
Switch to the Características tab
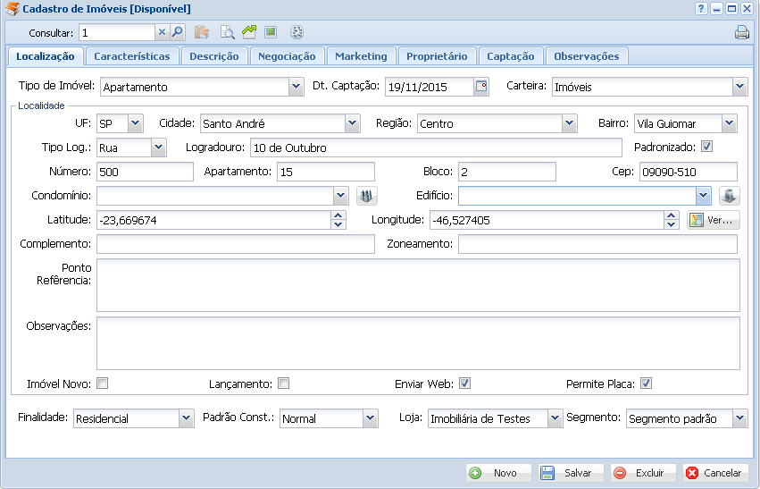[x=132, y=56]
